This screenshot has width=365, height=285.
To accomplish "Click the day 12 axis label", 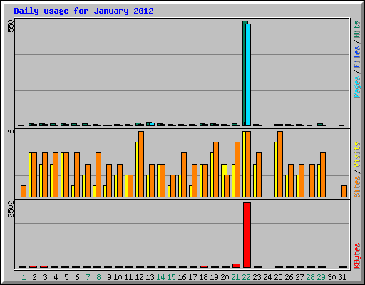I will coord(139,277).
